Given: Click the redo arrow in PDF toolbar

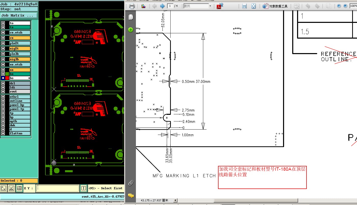Looking at the screenshot, I should (x=317, y=6).
